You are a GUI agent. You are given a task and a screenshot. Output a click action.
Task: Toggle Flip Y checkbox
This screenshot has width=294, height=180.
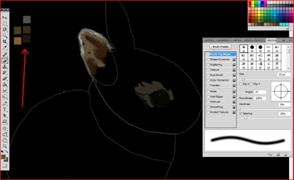(251, 84)
